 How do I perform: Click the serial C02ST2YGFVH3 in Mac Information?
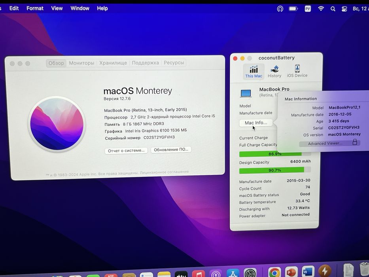(344, 127)
